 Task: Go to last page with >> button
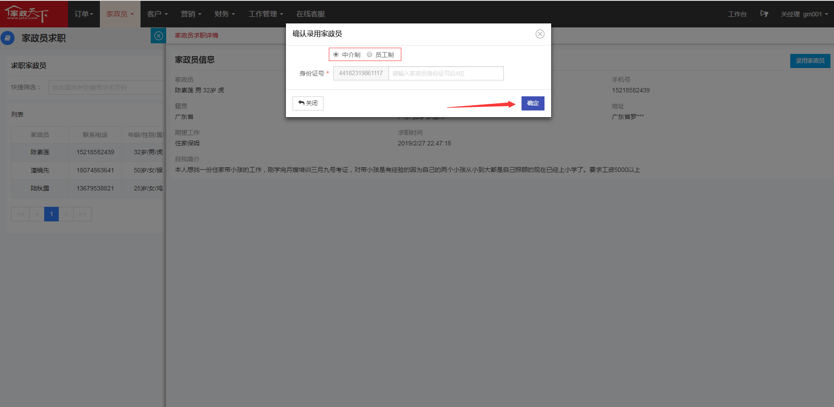[x=83, y=214]
